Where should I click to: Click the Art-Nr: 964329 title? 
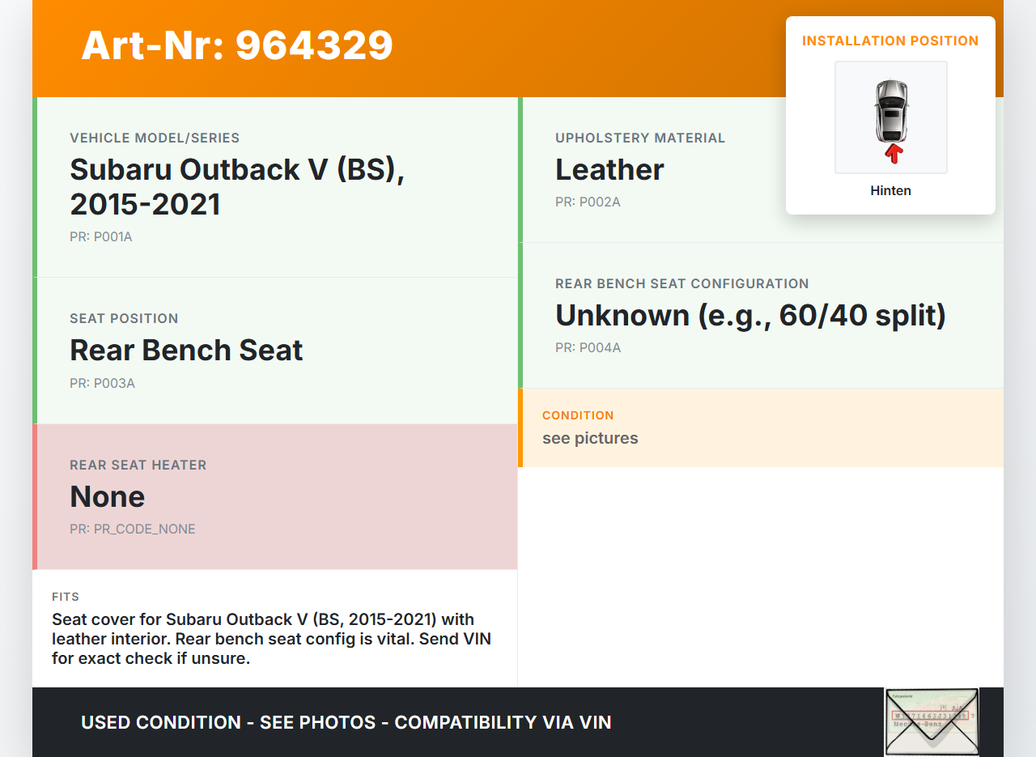[237, 45]
